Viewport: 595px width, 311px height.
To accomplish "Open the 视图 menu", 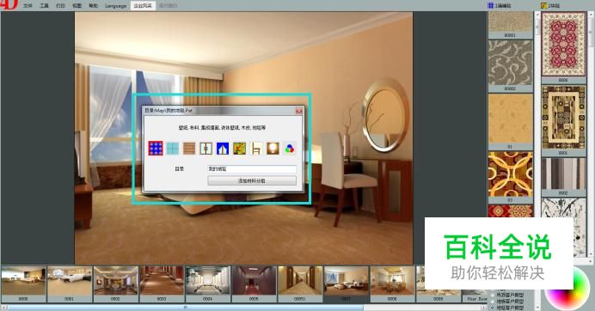I will click(x=77, y=6).
